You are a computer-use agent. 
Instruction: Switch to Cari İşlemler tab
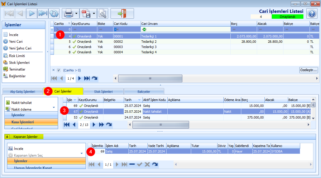[x=63, y=91]
